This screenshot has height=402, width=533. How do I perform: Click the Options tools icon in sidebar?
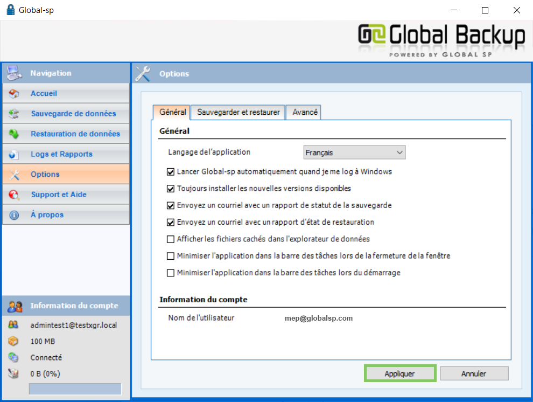[14, 175]
